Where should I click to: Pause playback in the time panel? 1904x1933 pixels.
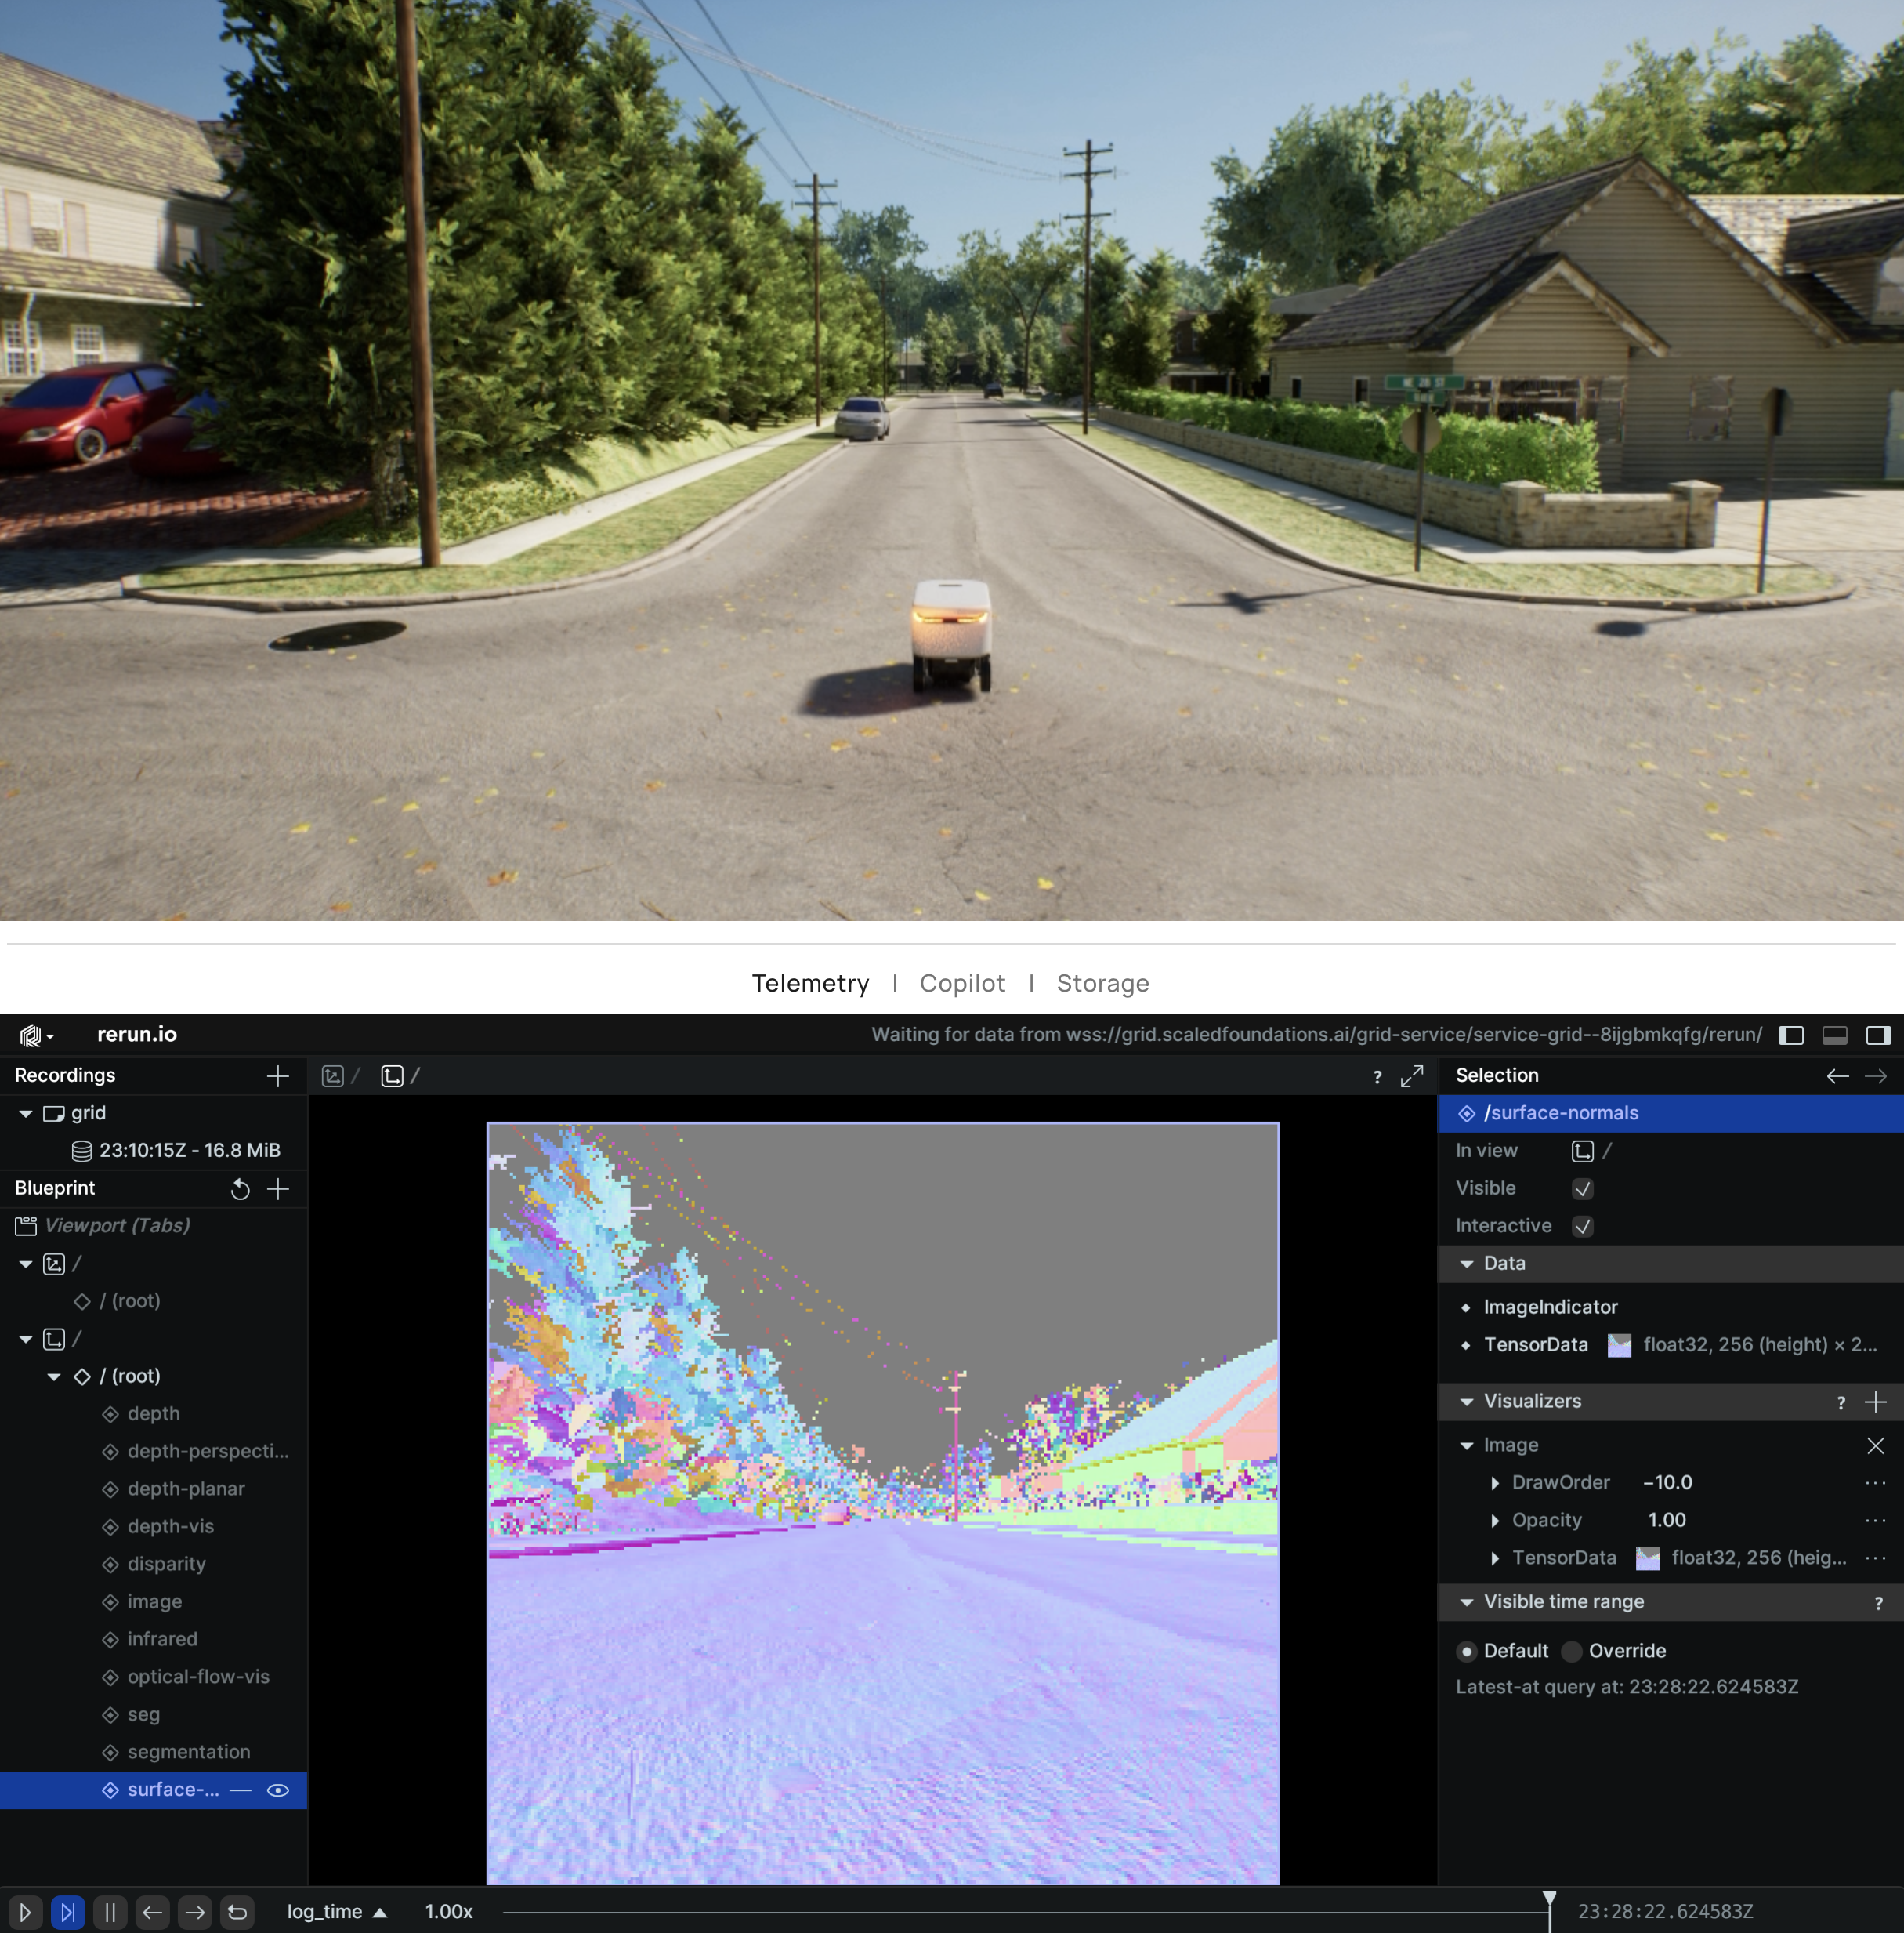click(x=110, y=1912)
